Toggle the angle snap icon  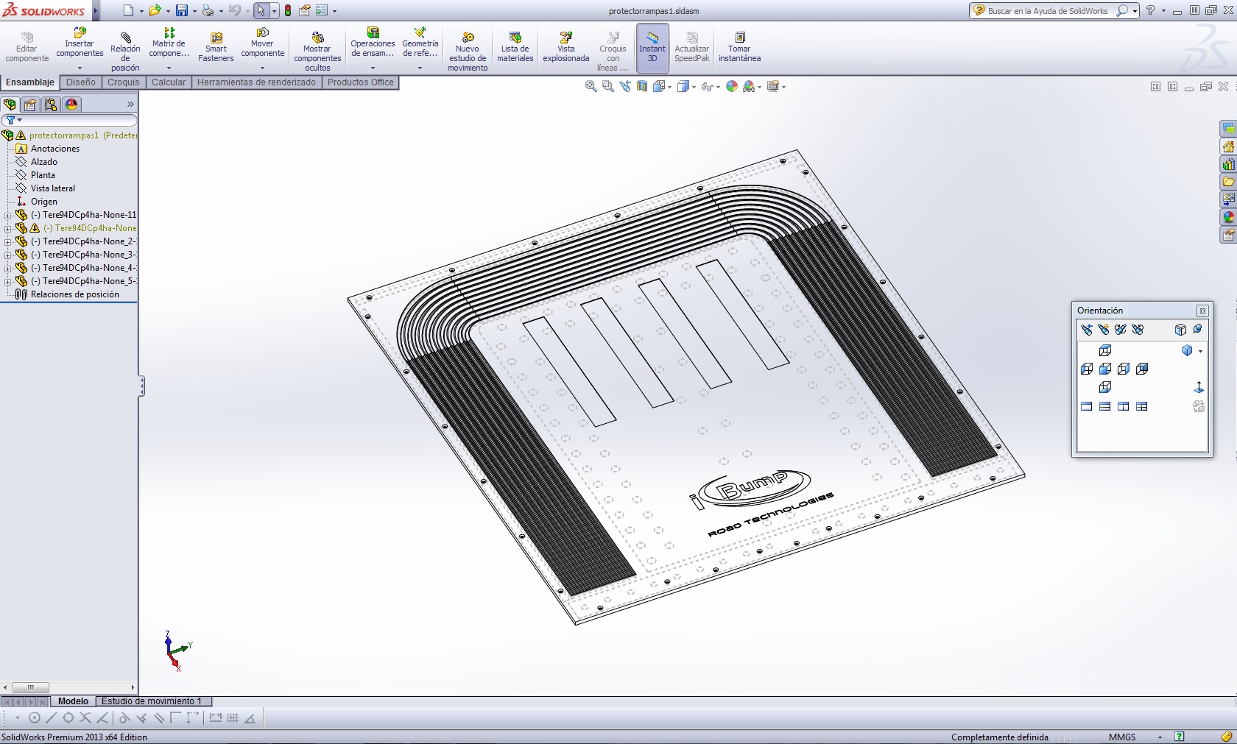[250, 718]
